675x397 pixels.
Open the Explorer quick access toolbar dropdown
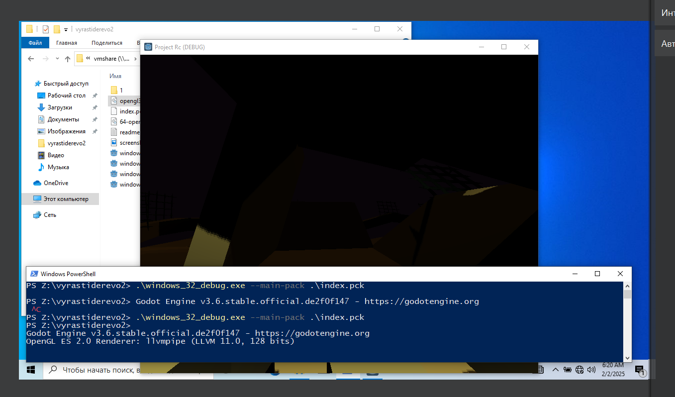[66, 29]
